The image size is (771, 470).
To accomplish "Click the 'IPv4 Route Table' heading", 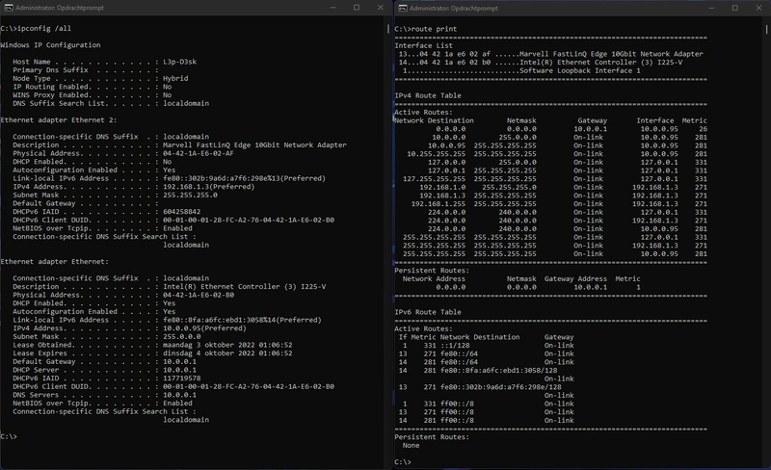I will click(x=428, y=96).
